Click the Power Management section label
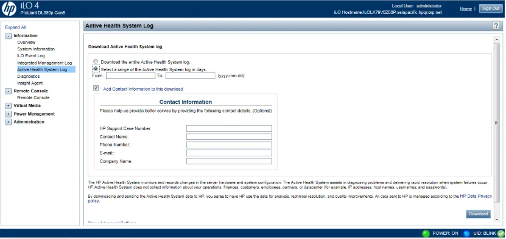 34,114
